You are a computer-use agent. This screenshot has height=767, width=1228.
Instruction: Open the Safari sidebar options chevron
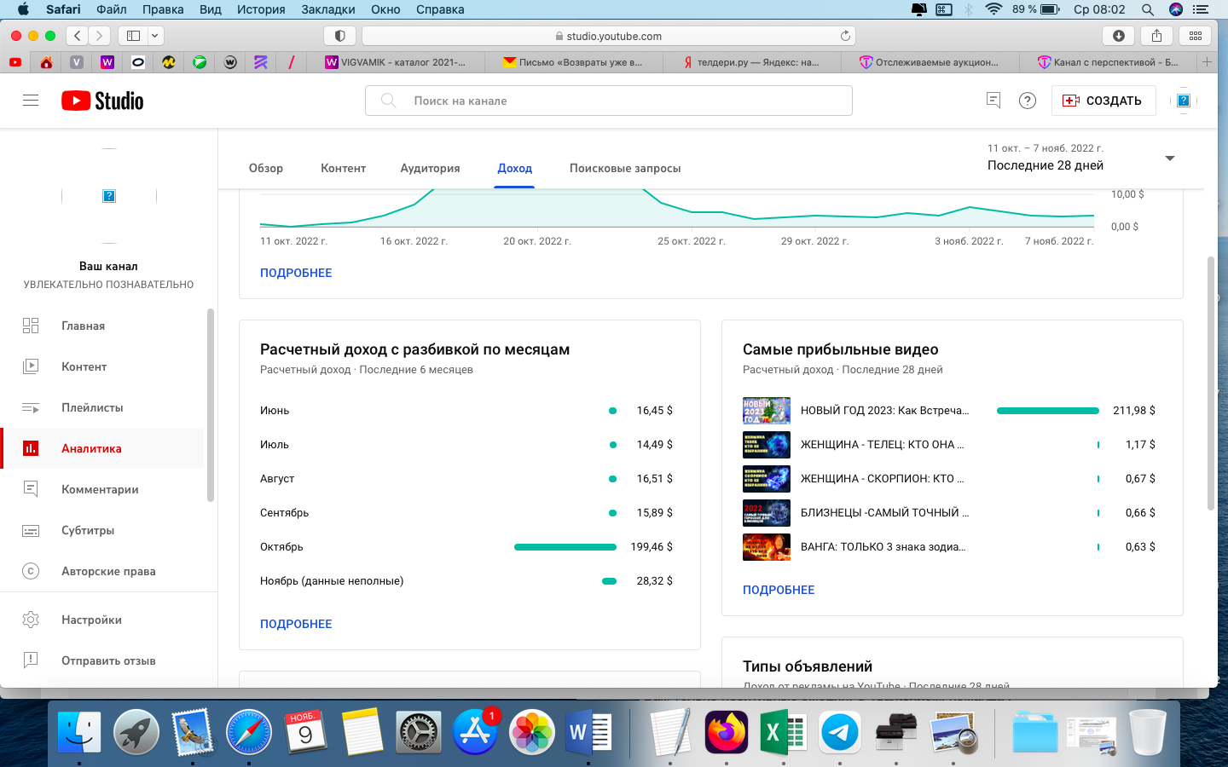point(155,36)
